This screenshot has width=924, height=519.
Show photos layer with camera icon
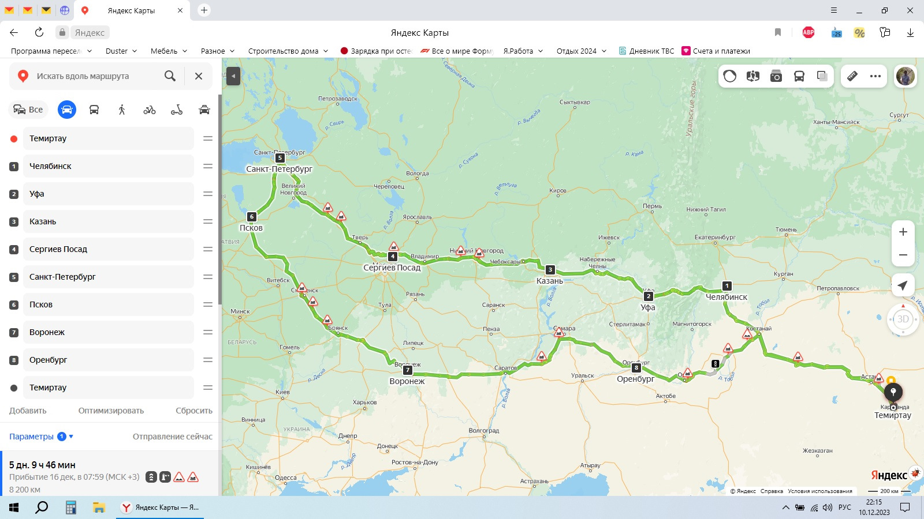tap(776, 76)
